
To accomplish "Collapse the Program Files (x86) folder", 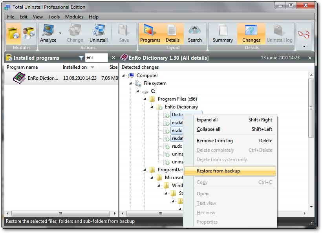I will click(145, 99).
